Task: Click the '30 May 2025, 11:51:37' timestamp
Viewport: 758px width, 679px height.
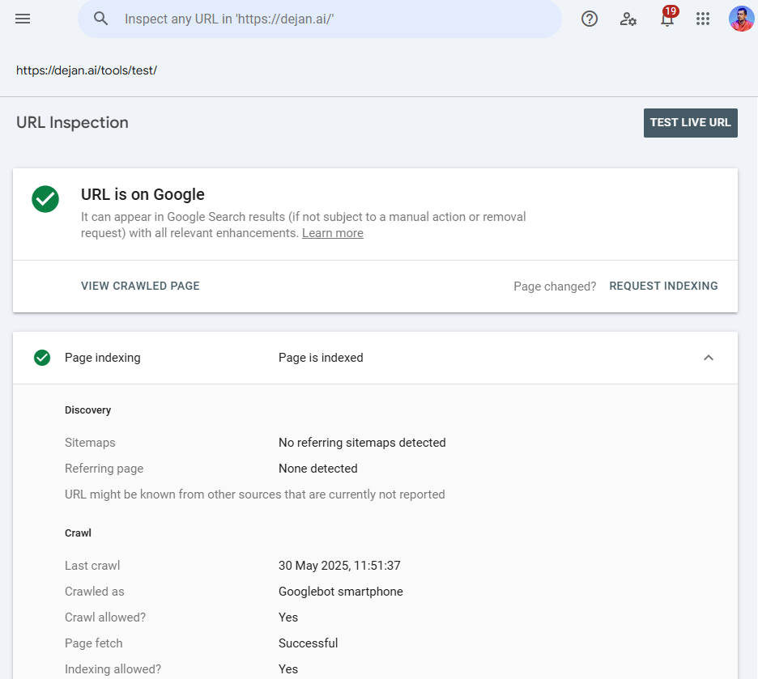Action: (339, 566)
